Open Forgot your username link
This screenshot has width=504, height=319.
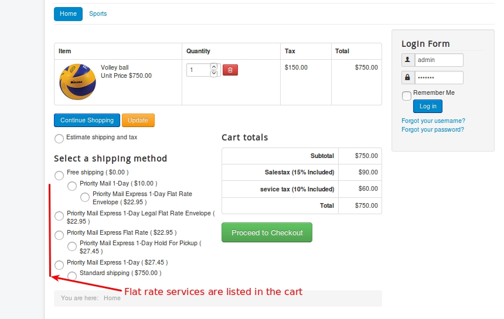[x=433, y=121]
